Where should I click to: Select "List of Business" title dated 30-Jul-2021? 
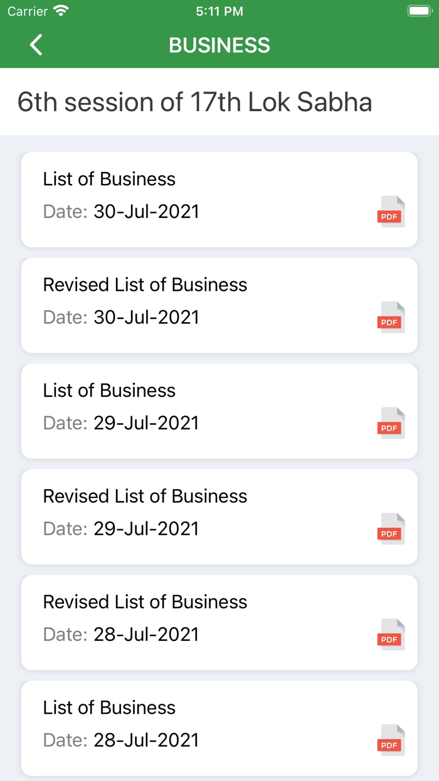[109, 179]
